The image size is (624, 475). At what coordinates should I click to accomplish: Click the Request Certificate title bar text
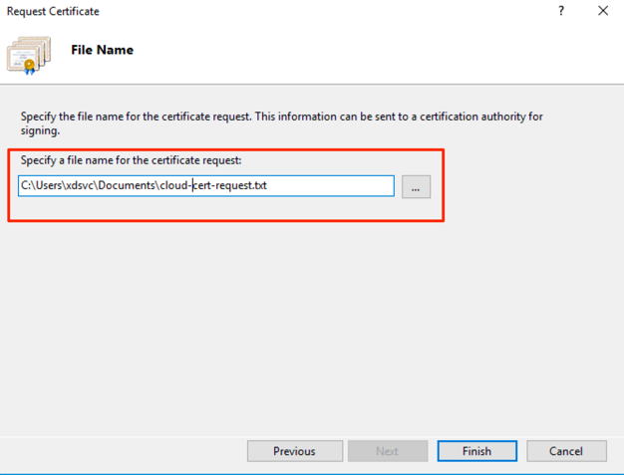click(53, 11)
